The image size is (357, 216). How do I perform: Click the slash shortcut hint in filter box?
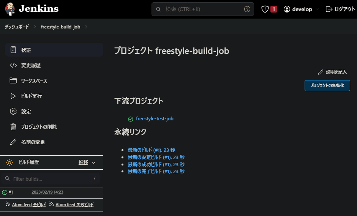pyautogui.click(x=95, y=178)
